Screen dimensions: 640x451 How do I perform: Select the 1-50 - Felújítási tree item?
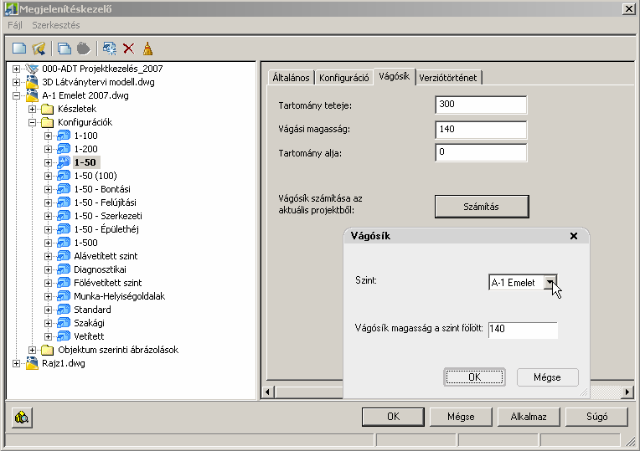click(105, 202)
